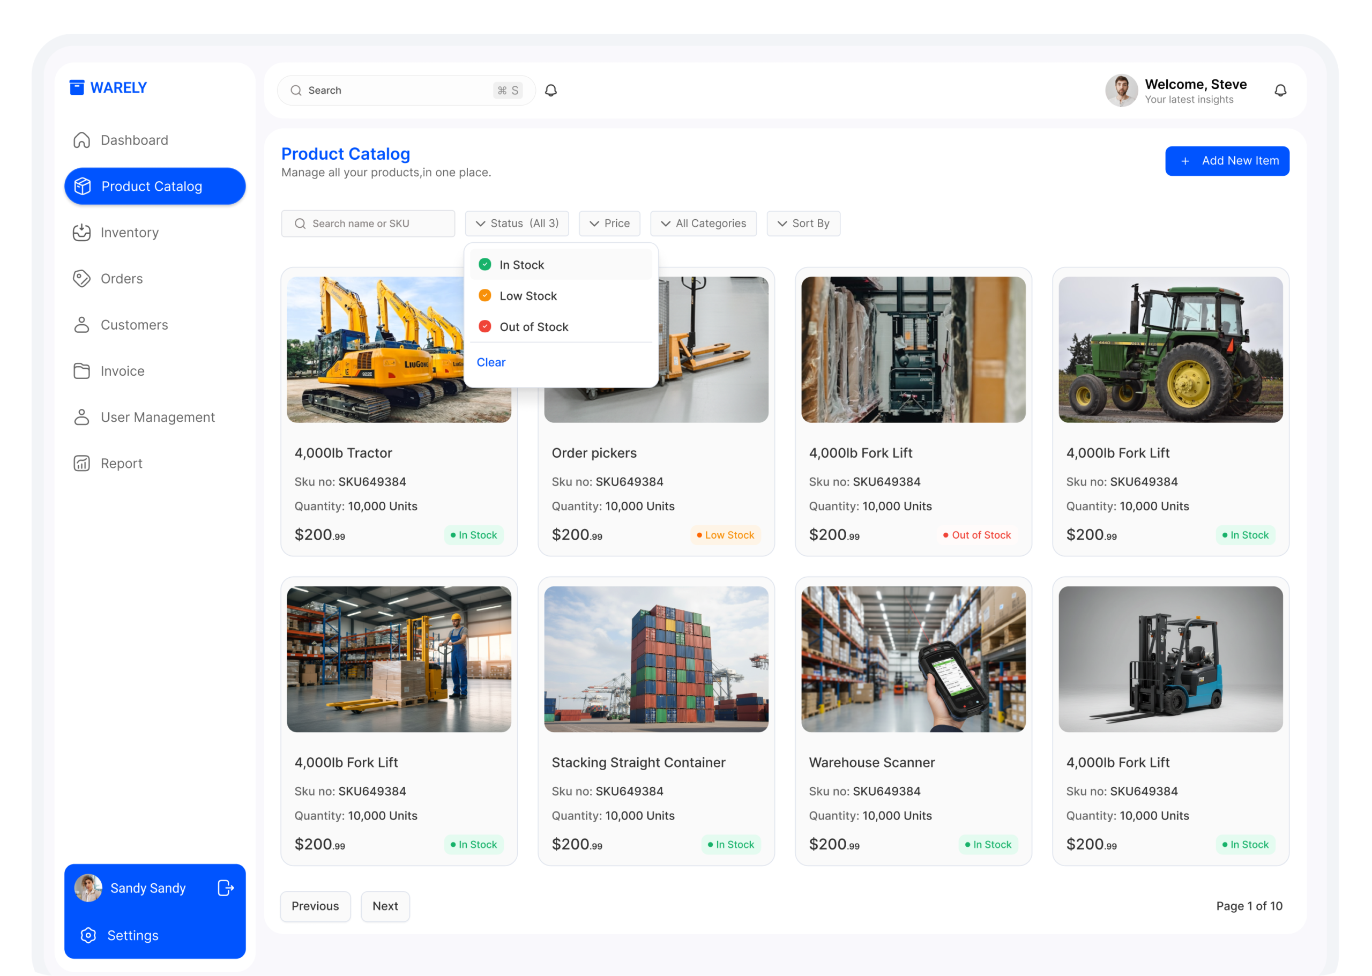Navigate to Dashboard in the sidebar

(x=134, y=140)
